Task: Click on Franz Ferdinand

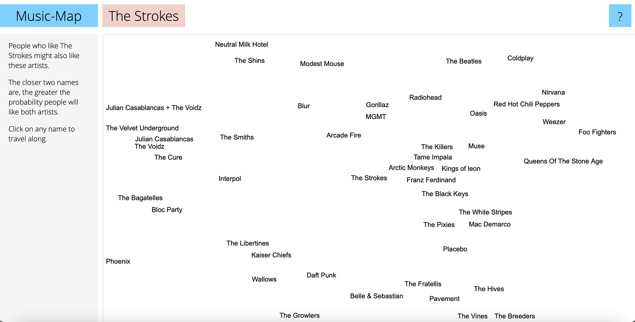Action: tap(431, 180)
